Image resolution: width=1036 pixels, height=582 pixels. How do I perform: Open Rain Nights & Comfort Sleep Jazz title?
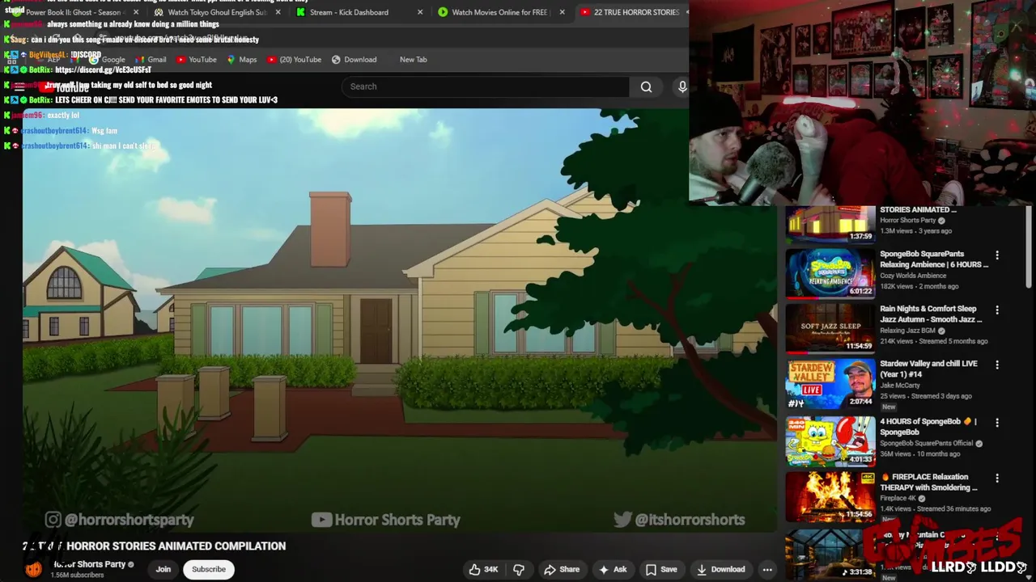point(931,314)
